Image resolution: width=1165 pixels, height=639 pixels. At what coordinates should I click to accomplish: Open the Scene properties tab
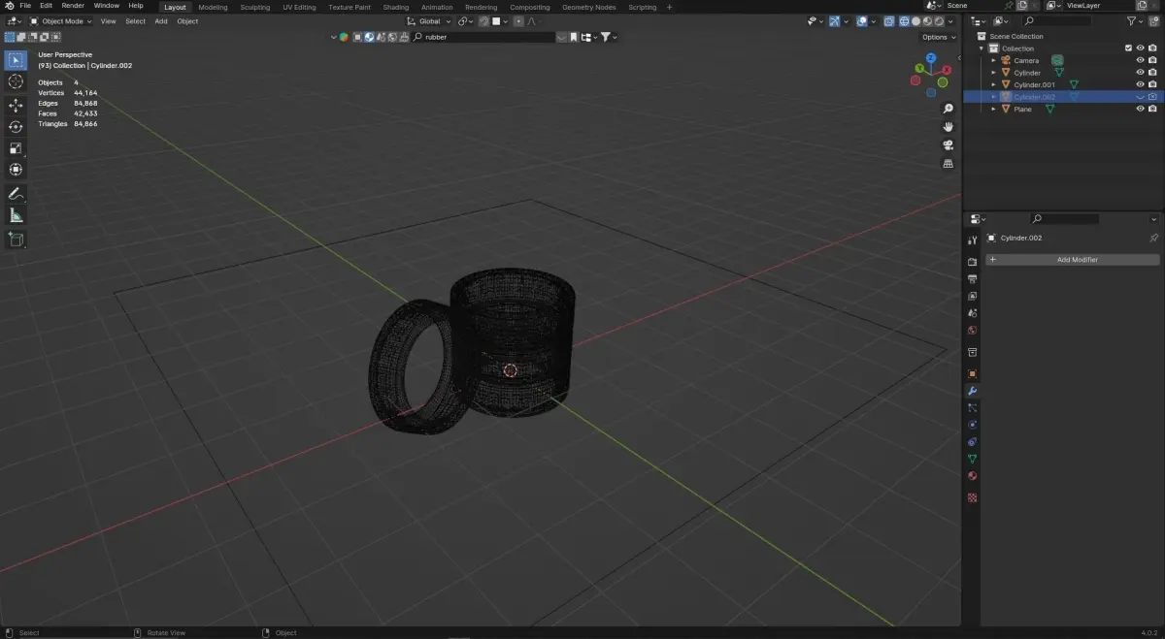pyautogui.click(x=972, y=313)
